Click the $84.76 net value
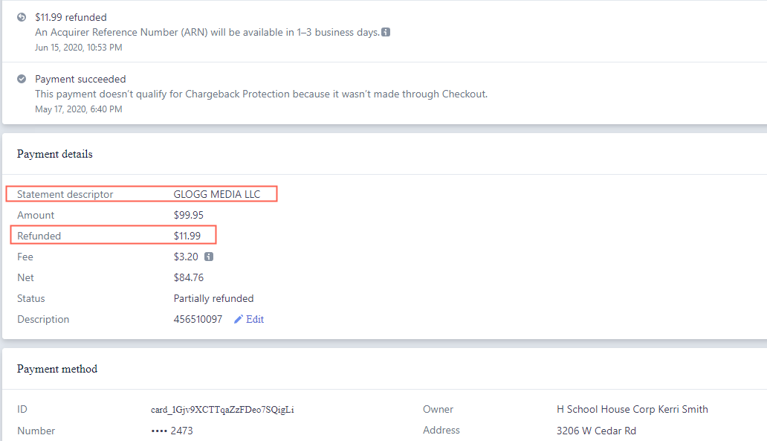The height and width of the screenshot is (441, 767). (188, 277)
